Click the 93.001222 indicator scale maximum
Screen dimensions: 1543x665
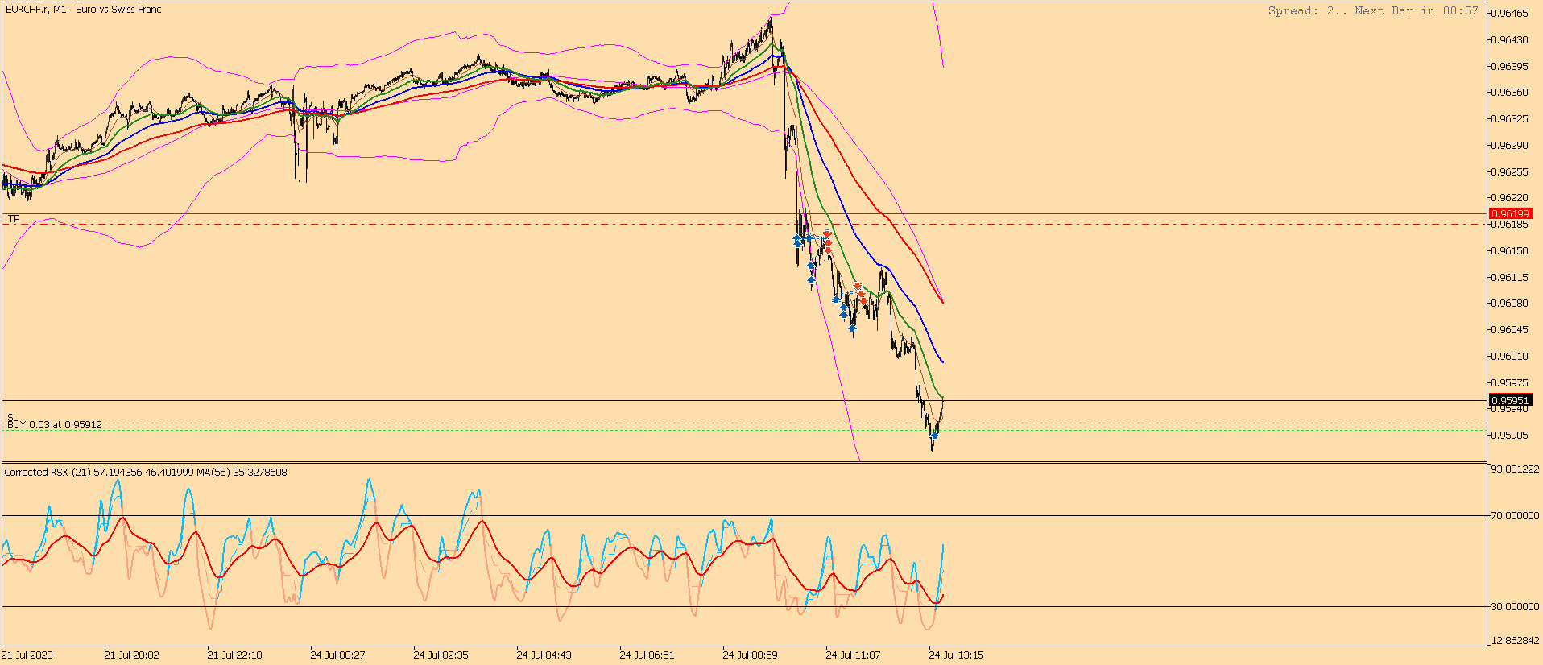[x=1515, y=469]
